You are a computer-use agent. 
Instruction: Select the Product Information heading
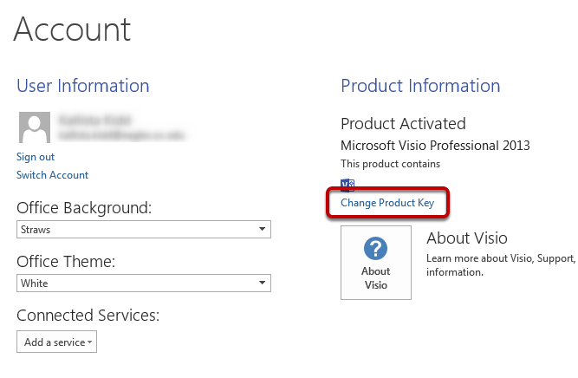coord(420,86)
